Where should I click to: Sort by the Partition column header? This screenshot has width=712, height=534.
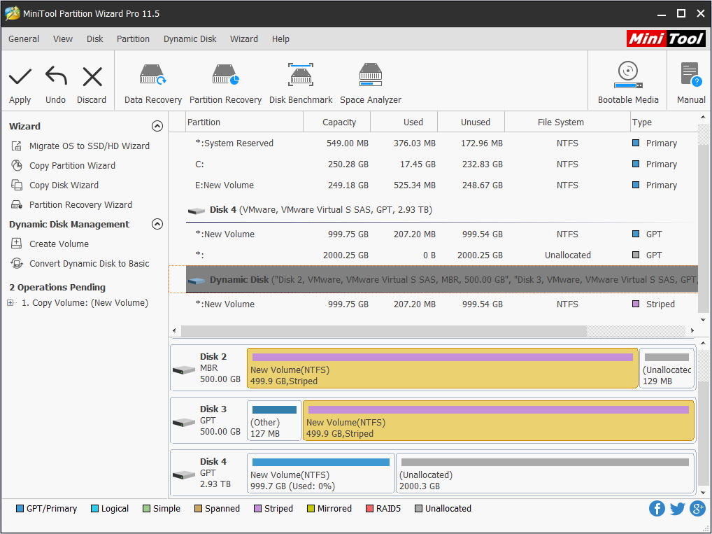point(244,122)
